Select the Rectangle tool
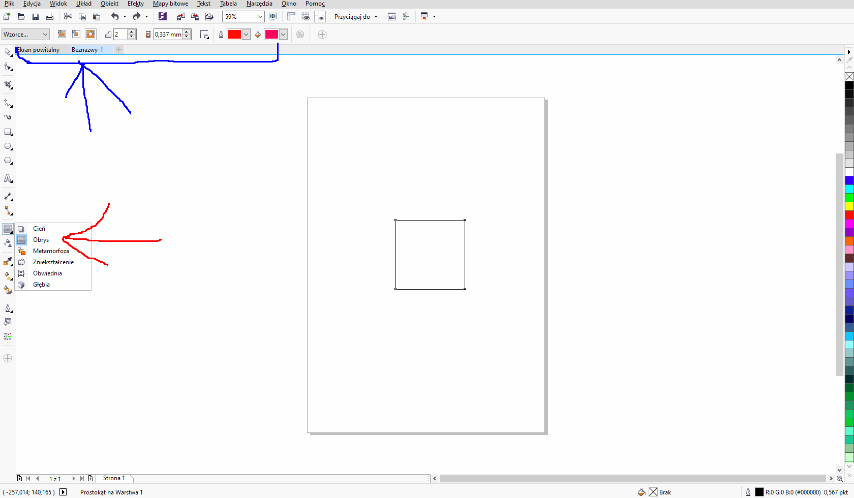The width and height of the screenshot is (854, 498). 8,132
